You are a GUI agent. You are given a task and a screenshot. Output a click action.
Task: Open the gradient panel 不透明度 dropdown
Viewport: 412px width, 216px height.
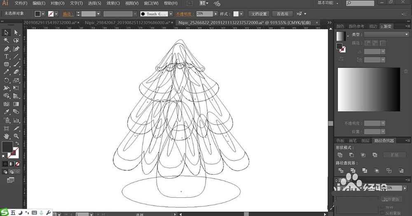coord(383,123)
